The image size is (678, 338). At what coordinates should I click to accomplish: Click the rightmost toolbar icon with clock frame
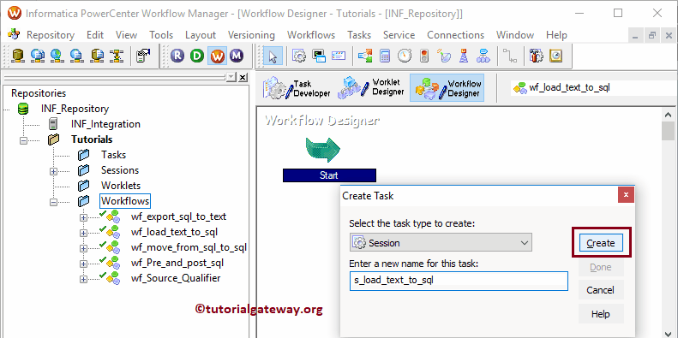coord(555,56)
